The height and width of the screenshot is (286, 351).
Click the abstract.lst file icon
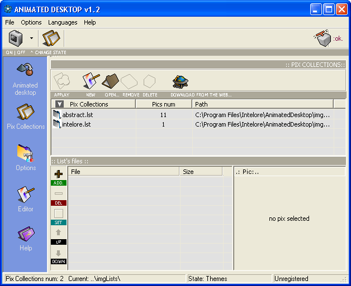tap(57, 114)
